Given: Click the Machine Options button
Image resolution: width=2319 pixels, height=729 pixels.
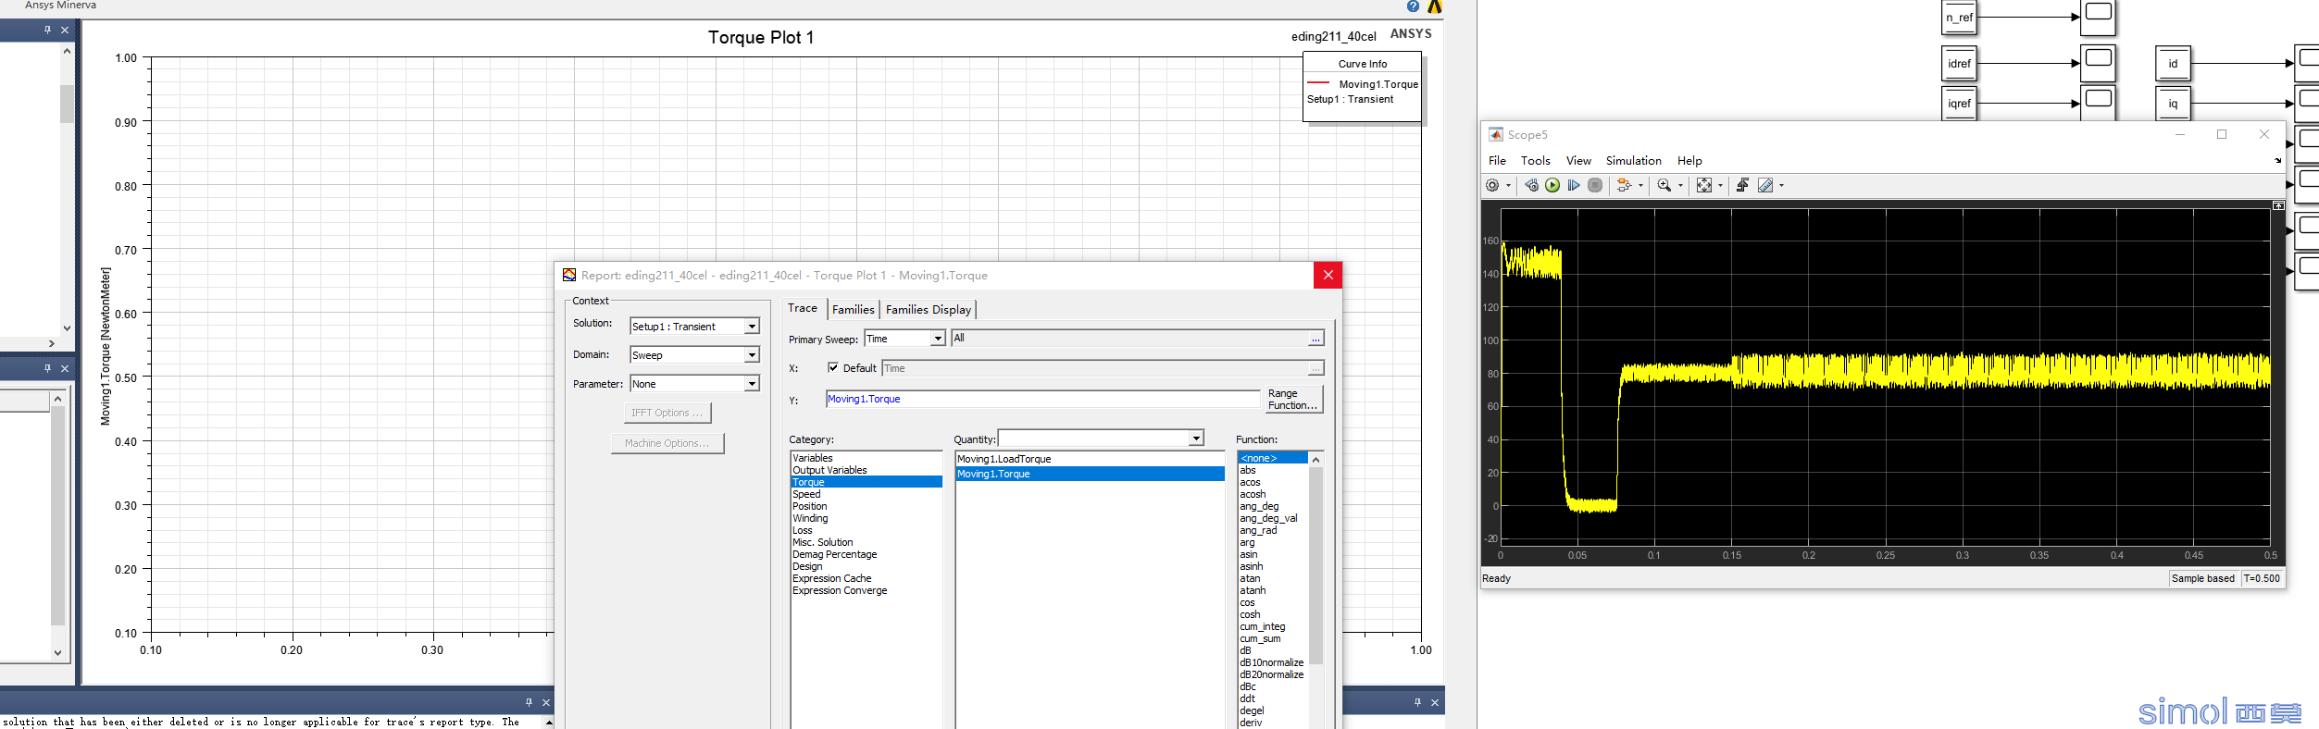Looking at the screenshot, I should tap(667, 443).
